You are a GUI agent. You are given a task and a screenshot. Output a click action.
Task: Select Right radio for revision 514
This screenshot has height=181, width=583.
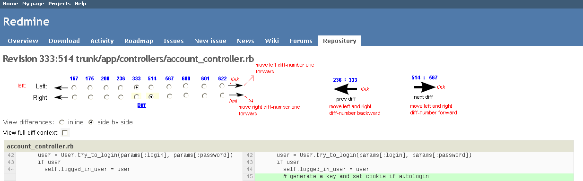pos(151,96)
